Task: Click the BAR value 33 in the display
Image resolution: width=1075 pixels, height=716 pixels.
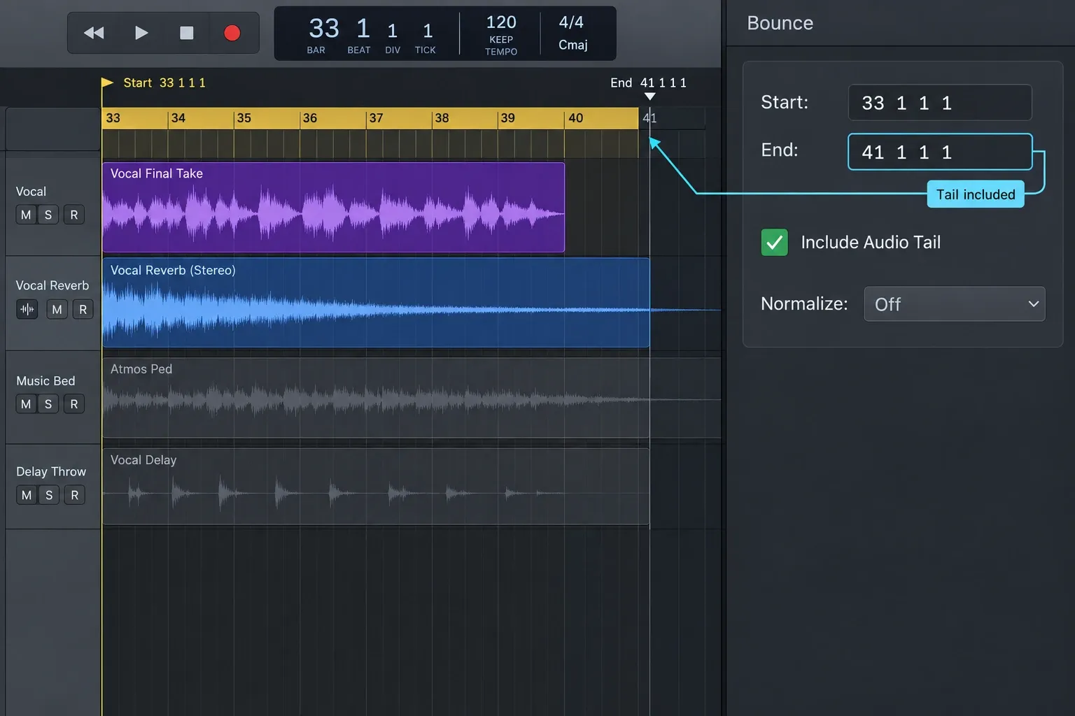Action: (x=323, y=29)
